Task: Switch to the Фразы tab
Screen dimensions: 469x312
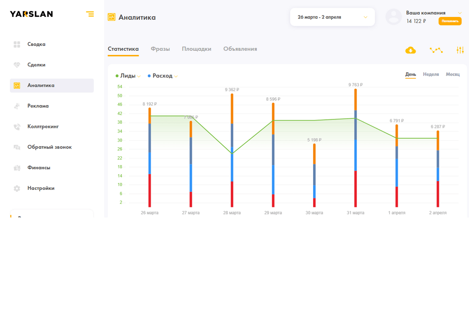Action: (x=160, y=49)
